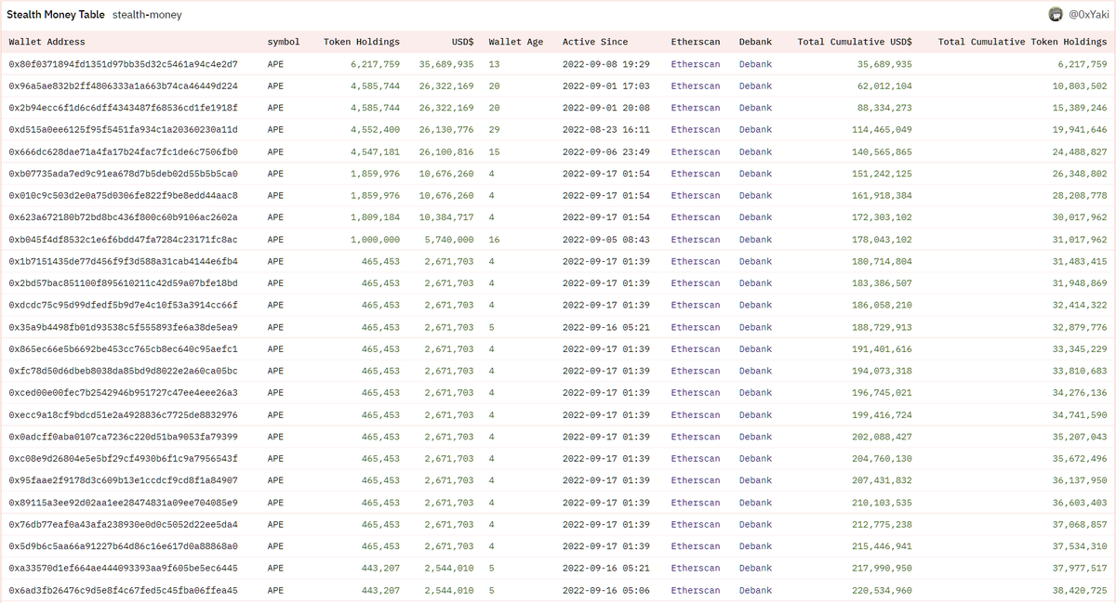Open Debank link for wallet 0x2b94ecc6f1
This screenshot has height=603, width=1116.
click(755, 108)
